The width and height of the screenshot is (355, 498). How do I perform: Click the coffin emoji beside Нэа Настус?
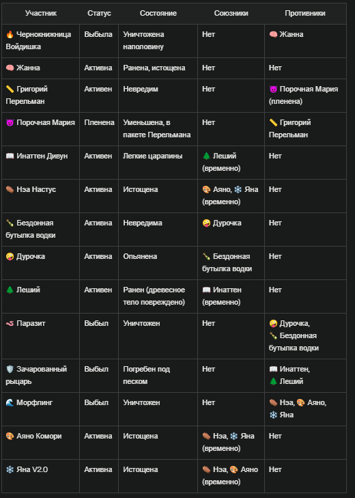click(x=10, y=189)
